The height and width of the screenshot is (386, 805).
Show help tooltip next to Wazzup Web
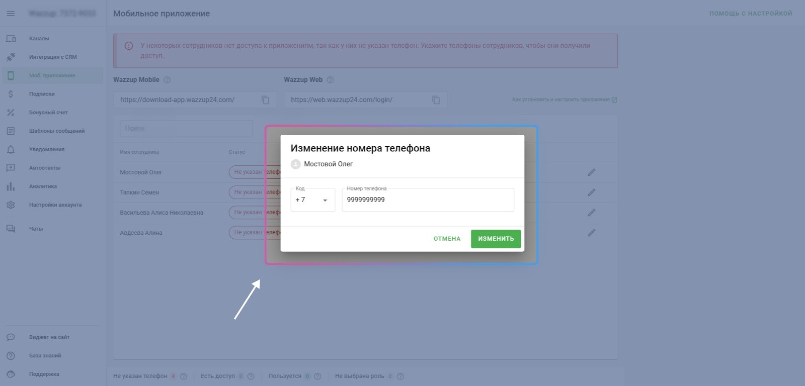(330, 80)
